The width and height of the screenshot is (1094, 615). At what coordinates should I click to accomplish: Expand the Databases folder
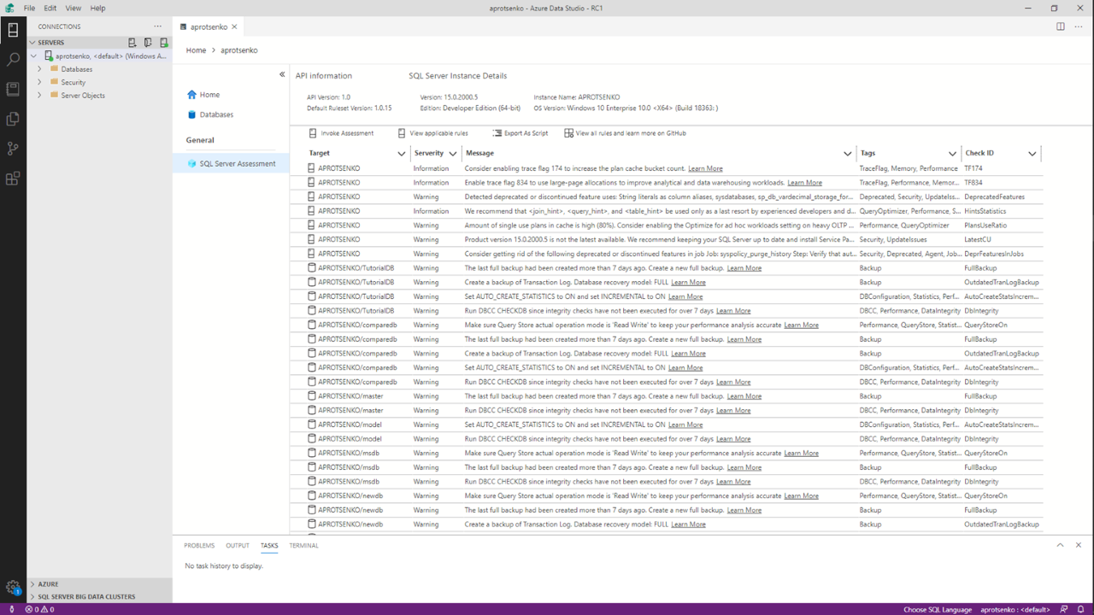38,69
